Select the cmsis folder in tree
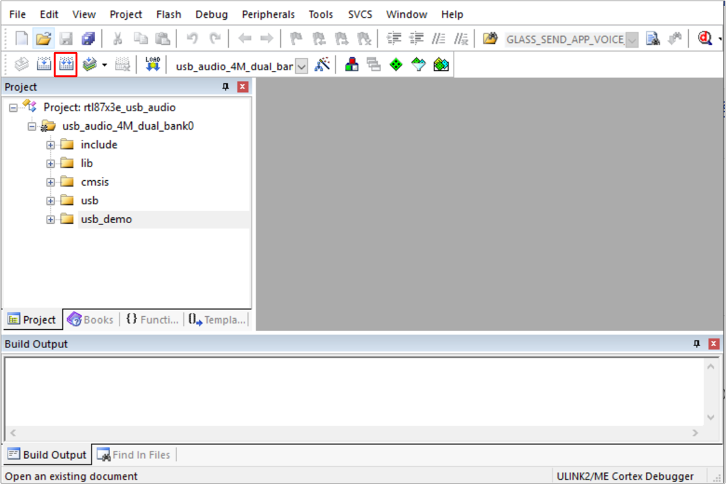This screenshot has width=726, height=484. [x=94, y=182]
